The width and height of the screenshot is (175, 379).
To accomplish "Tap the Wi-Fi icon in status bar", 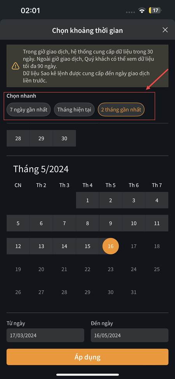I will pos(142,10).
